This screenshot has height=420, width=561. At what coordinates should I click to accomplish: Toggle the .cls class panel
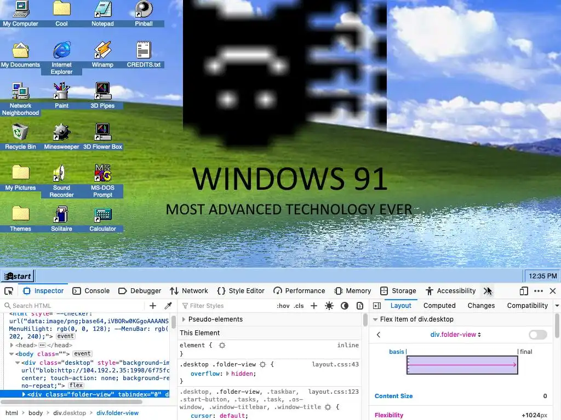pyautogui.click(x=299, y=306)
